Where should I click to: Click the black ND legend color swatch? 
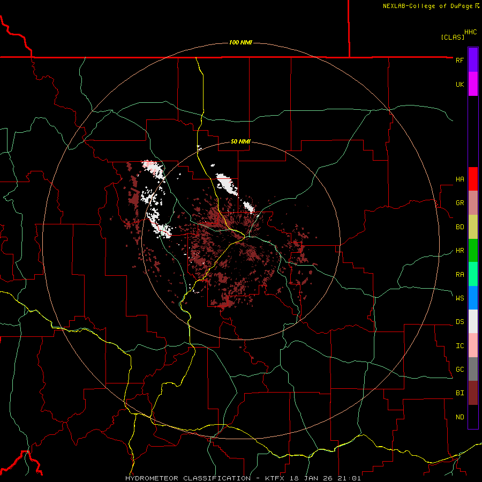[x=473, y=417]
